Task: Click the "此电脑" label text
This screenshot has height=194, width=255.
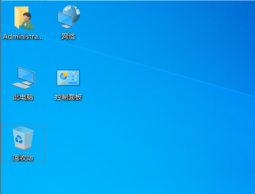Action: [23, 97]
